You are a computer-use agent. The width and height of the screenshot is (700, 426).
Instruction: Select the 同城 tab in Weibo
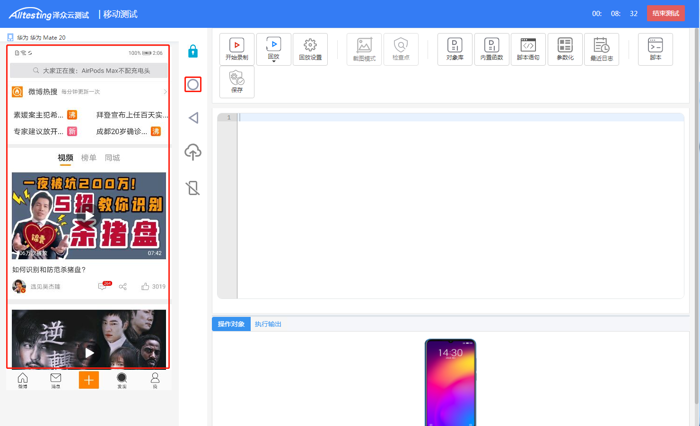pyautogui.click(x=112, y=158)
